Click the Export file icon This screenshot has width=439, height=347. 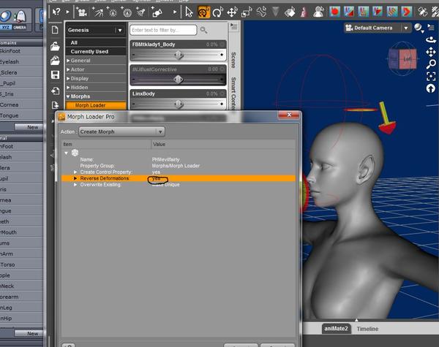coord(55,105)
